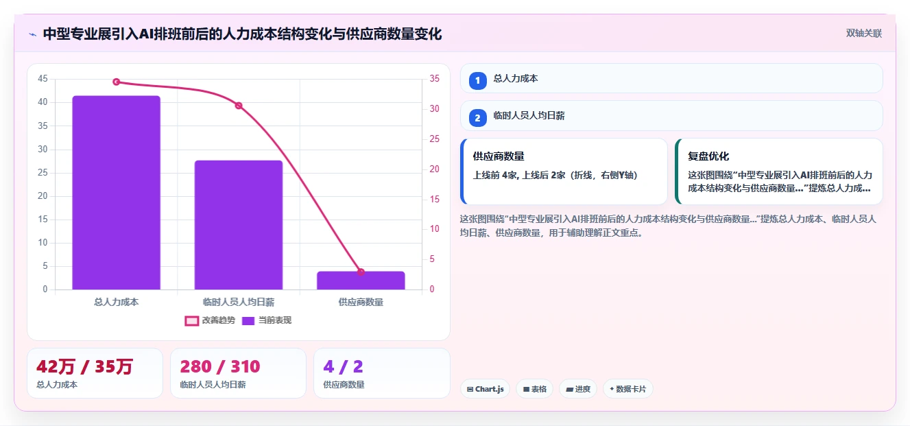Click the 上线前 4家, 上线后 2家 description
Screen dimensions: 910x426
(x=555, y=176)
